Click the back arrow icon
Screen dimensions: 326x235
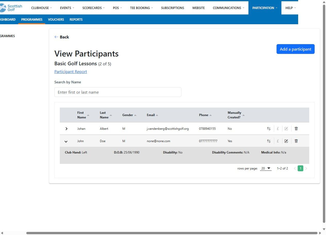point(56,37)
